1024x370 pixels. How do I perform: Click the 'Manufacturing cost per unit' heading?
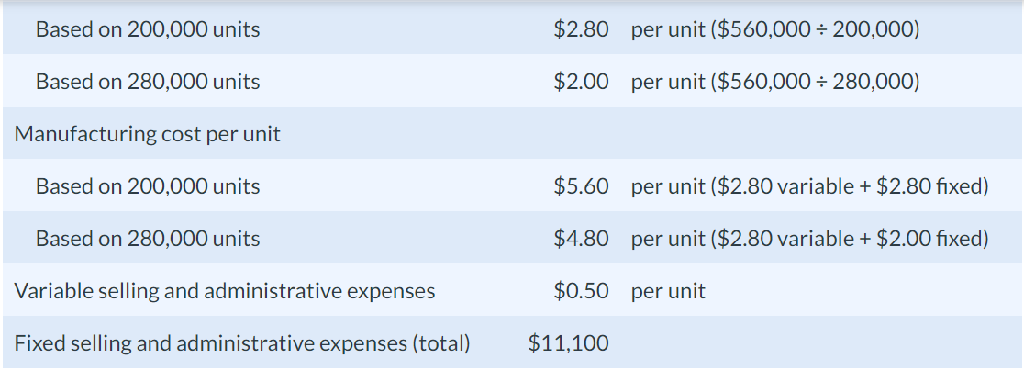point(148,134)
